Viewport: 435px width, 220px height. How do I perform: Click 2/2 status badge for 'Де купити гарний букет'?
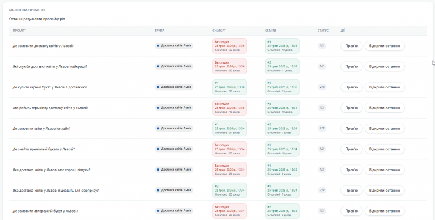click(x=322, y=87)
